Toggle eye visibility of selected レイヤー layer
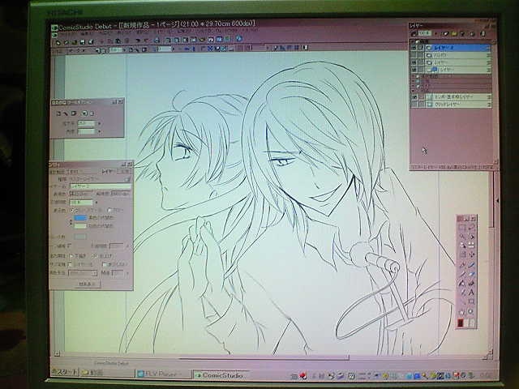Viewport: 519px width, 389px height. tap(414, 48)
